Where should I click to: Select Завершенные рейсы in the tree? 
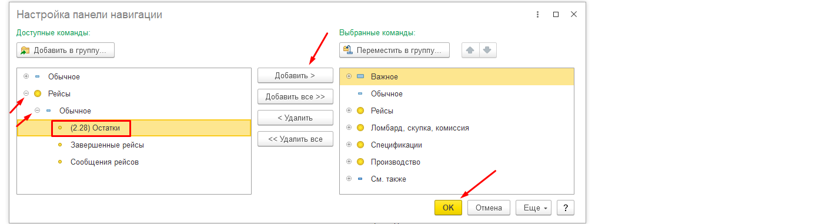tap(107, 145)
